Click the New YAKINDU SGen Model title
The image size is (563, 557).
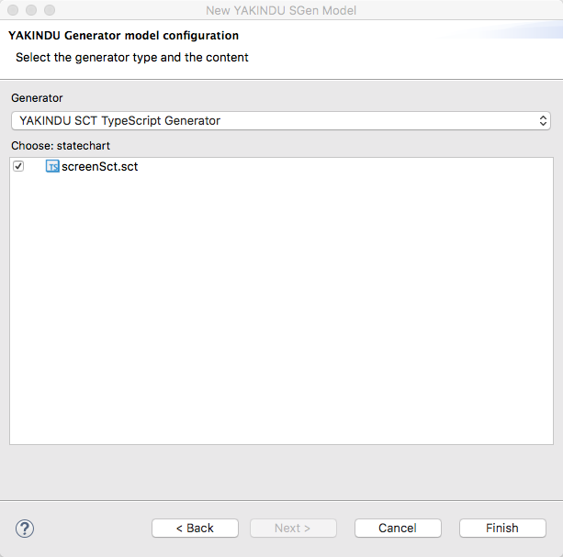[281, 10]
